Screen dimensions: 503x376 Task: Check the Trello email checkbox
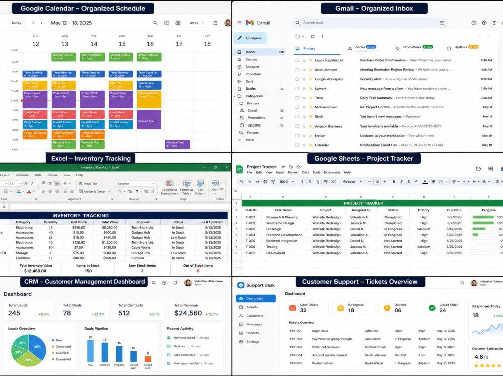[297, 98]
